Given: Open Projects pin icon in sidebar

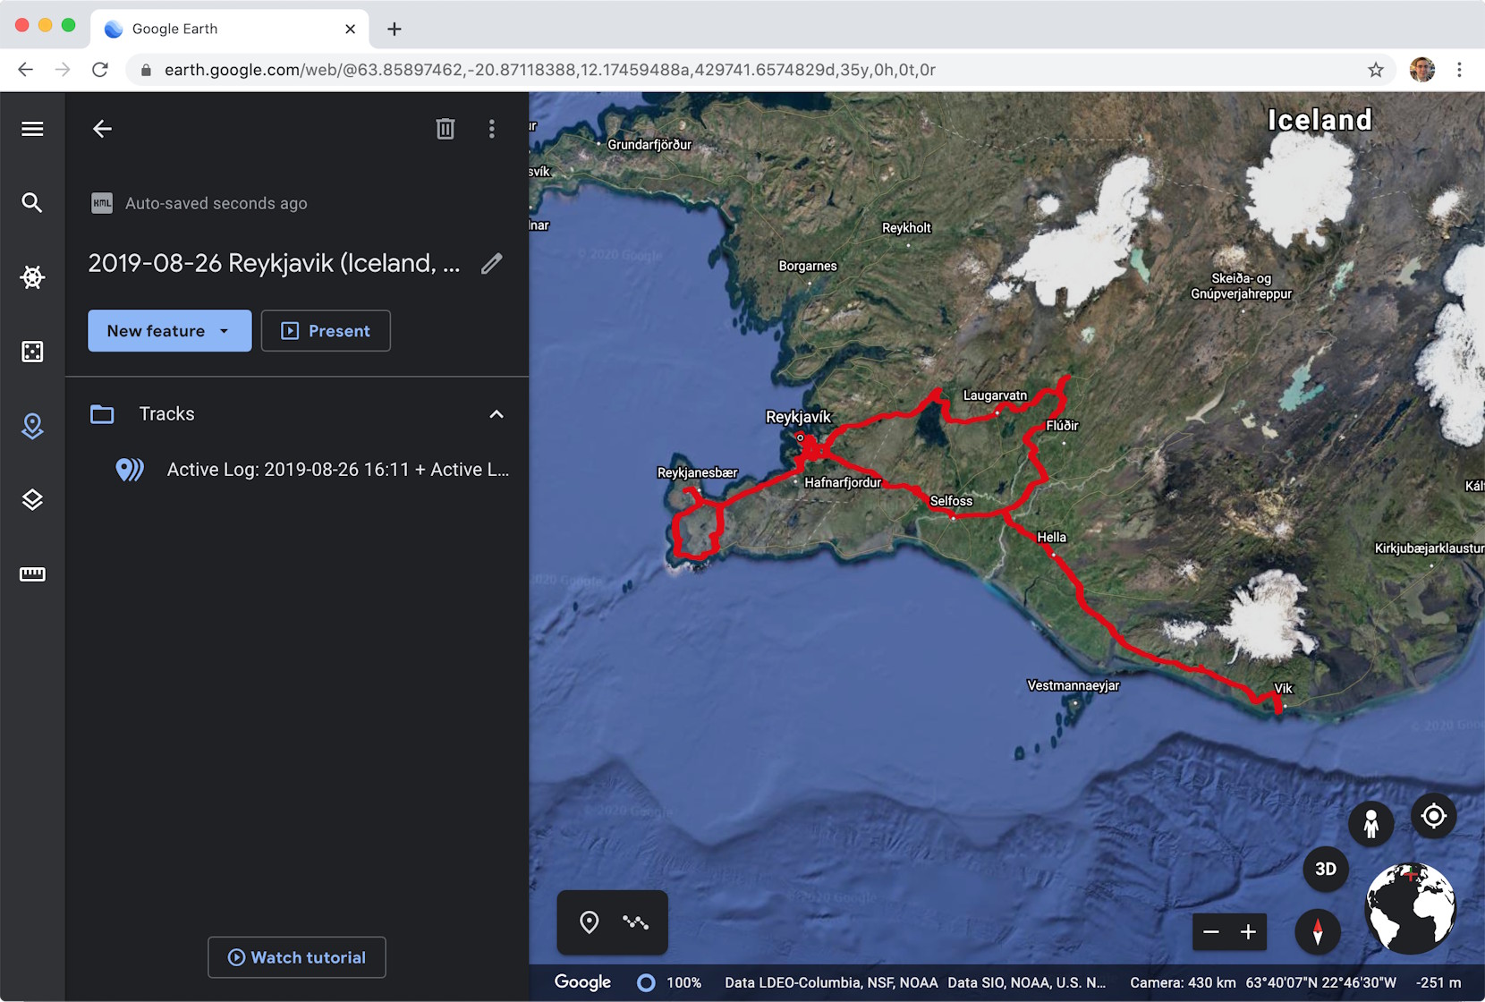Looking at the screenshot, I should pos(32,426).
